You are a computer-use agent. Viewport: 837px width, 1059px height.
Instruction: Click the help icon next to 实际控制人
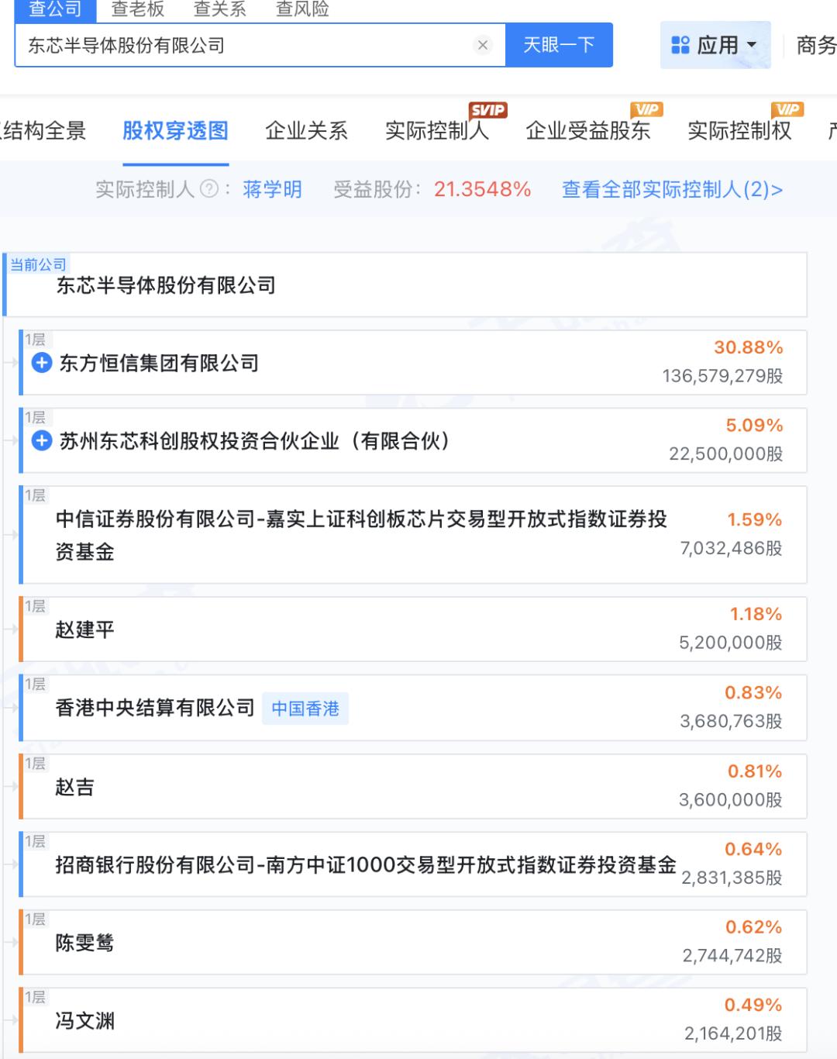(209, 189)
